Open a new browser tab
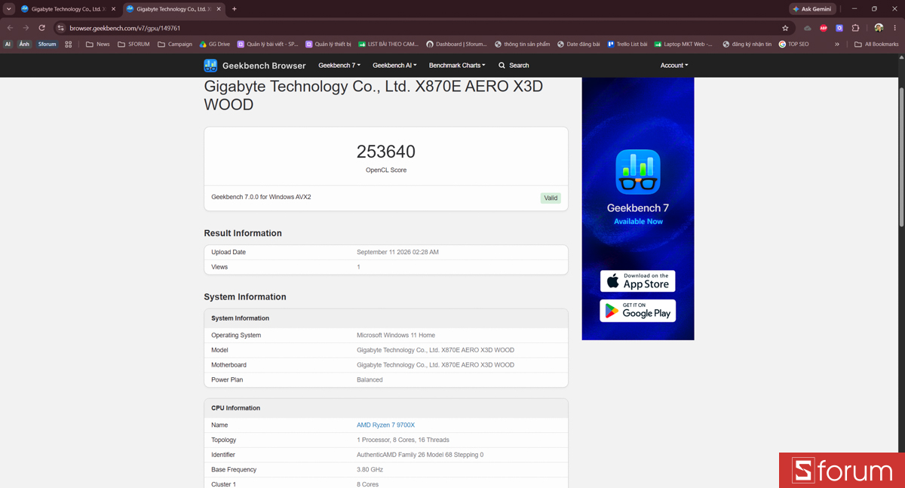Screen dimensions: 905x488 235,9
